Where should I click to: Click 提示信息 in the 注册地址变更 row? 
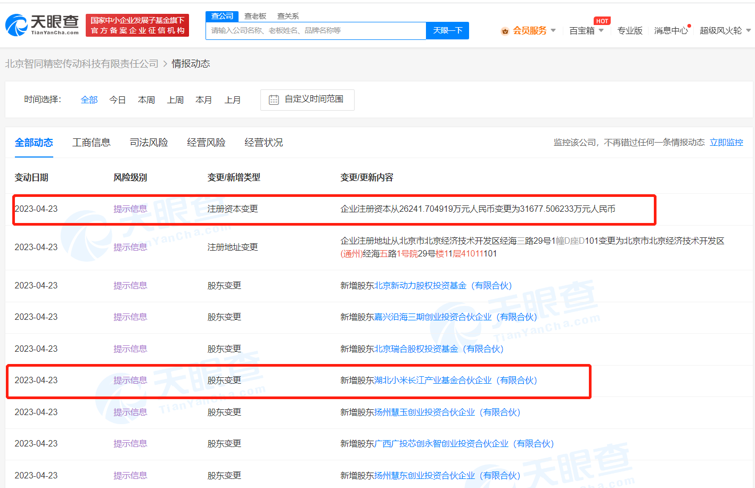pos(130,247)
